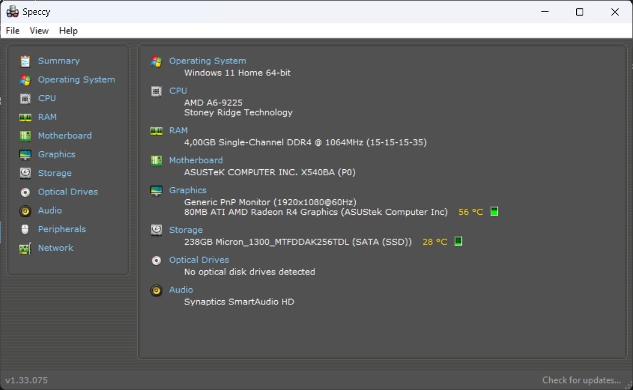Click the Storage drive icon in sidebar
The height and width of the screenshot is (390, 633).
click(25, 173)
